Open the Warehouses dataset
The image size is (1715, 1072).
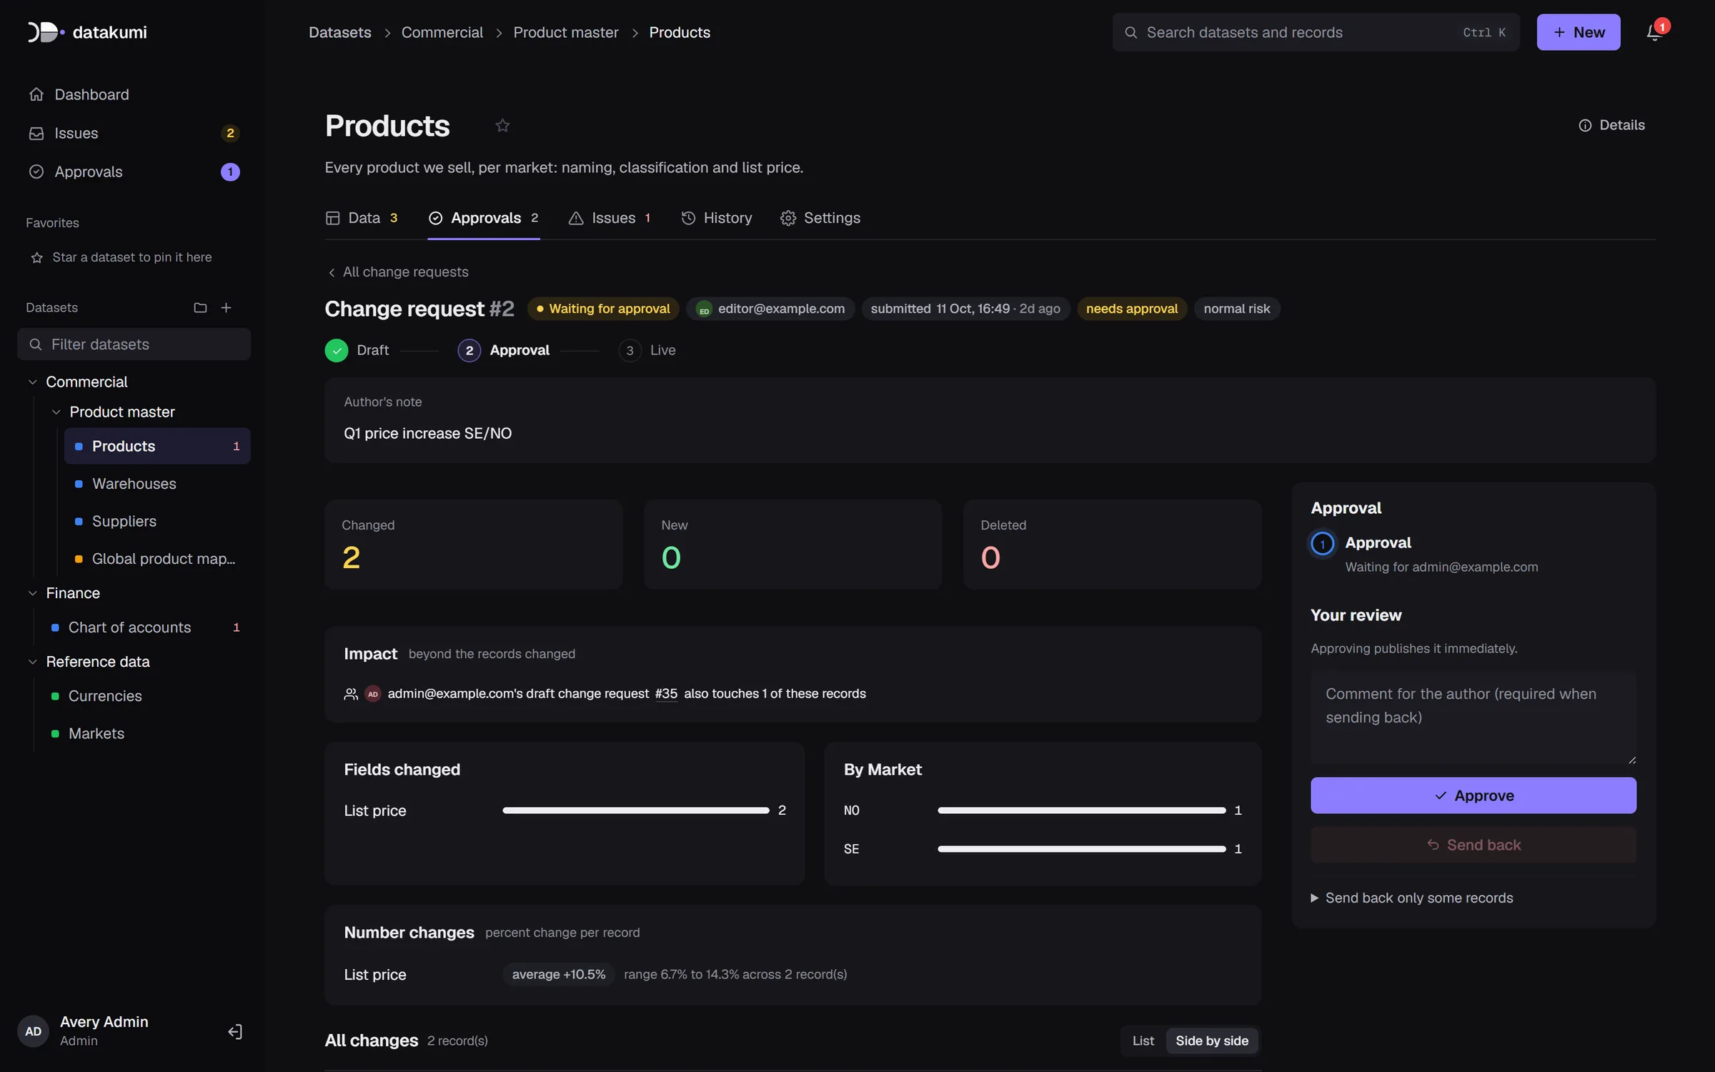click(x=157, y=484)
